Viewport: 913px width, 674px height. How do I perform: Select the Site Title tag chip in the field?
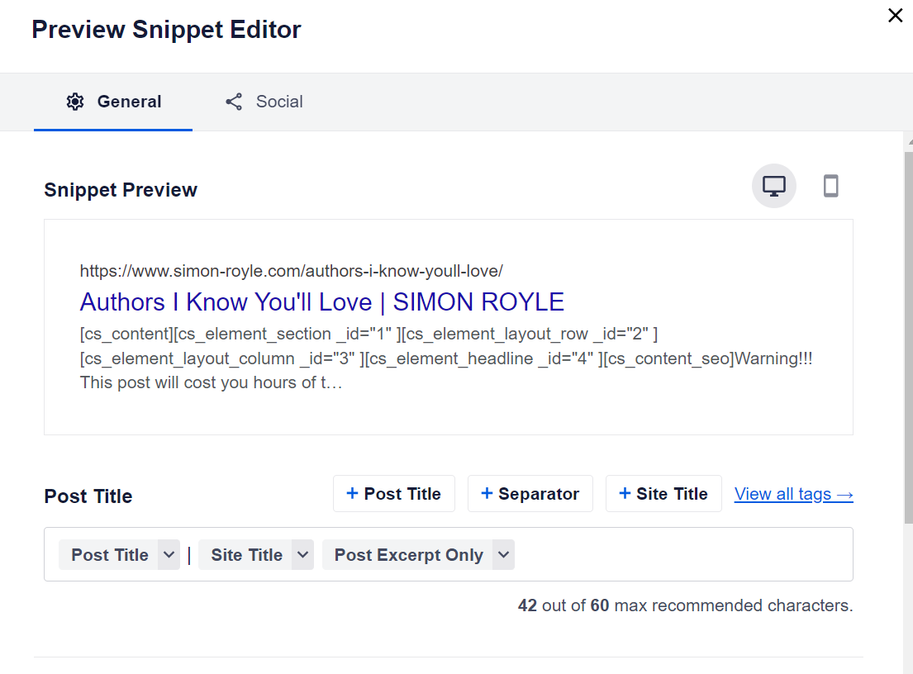(x=246, y=555)
